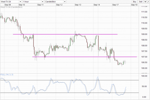The height and width of the screenshot is (100, 150).
Task: Click the 106.50 price axis label
Action: click(144, 63)
